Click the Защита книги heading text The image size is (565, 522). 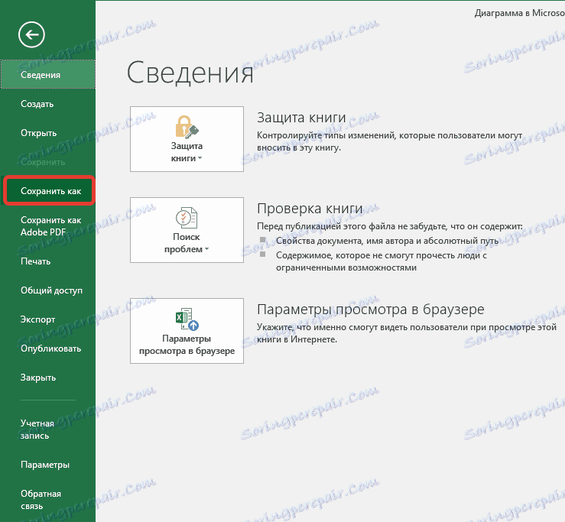coord(301,118)
